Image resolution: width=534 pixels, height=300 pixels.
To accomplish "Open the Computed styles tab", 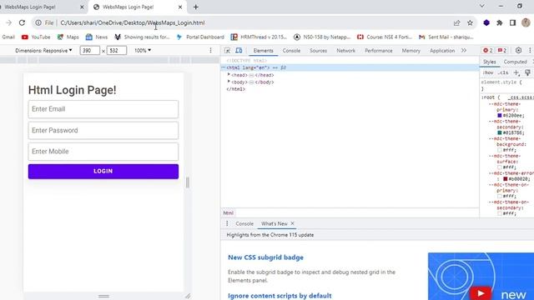I will pos(515,62).
